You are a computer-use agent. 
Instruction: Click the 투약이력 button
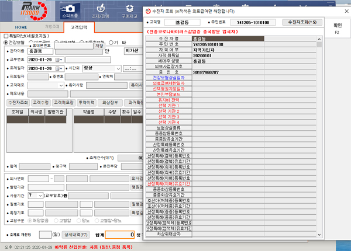87,103
